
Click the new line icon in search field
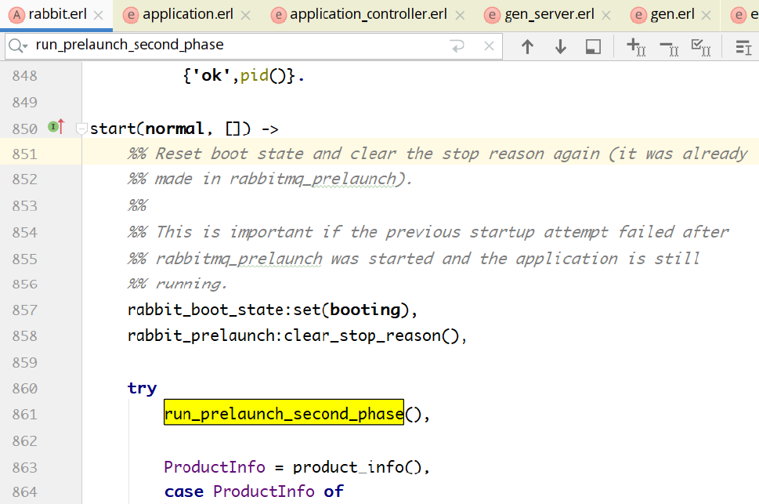pyautogui.click(x=457, y=46)
